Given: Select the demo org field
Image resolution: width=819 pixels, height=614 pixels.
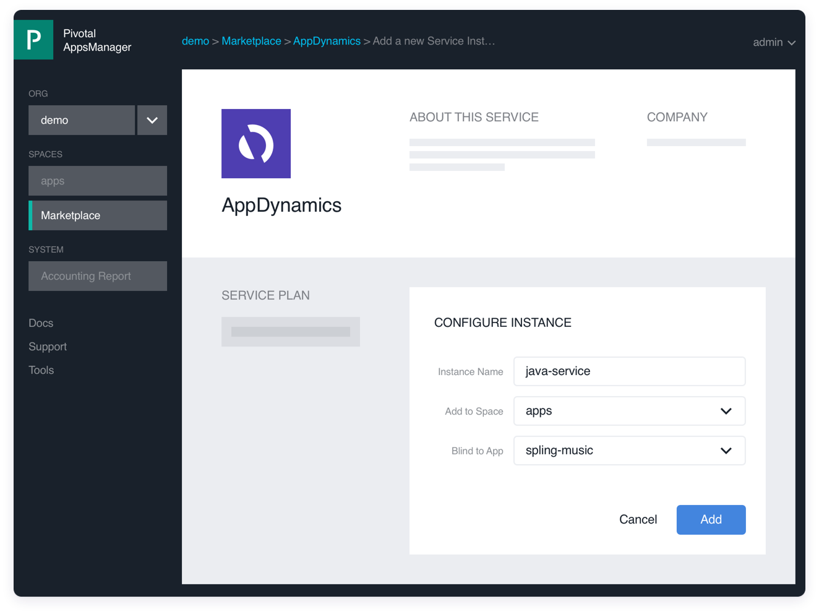Looking at the screenshot, I should 82,120.
